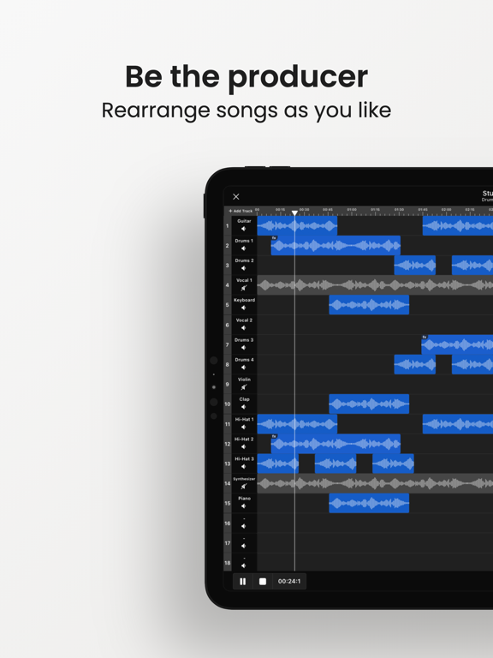Pause playback with the pause button

click(243, 581)
